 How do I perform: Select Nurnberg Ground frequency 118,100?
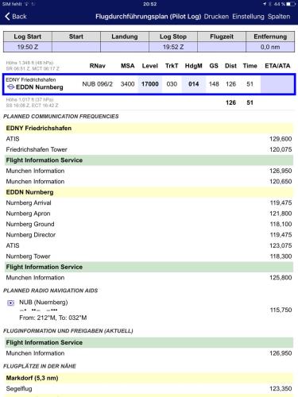(149, 224)
